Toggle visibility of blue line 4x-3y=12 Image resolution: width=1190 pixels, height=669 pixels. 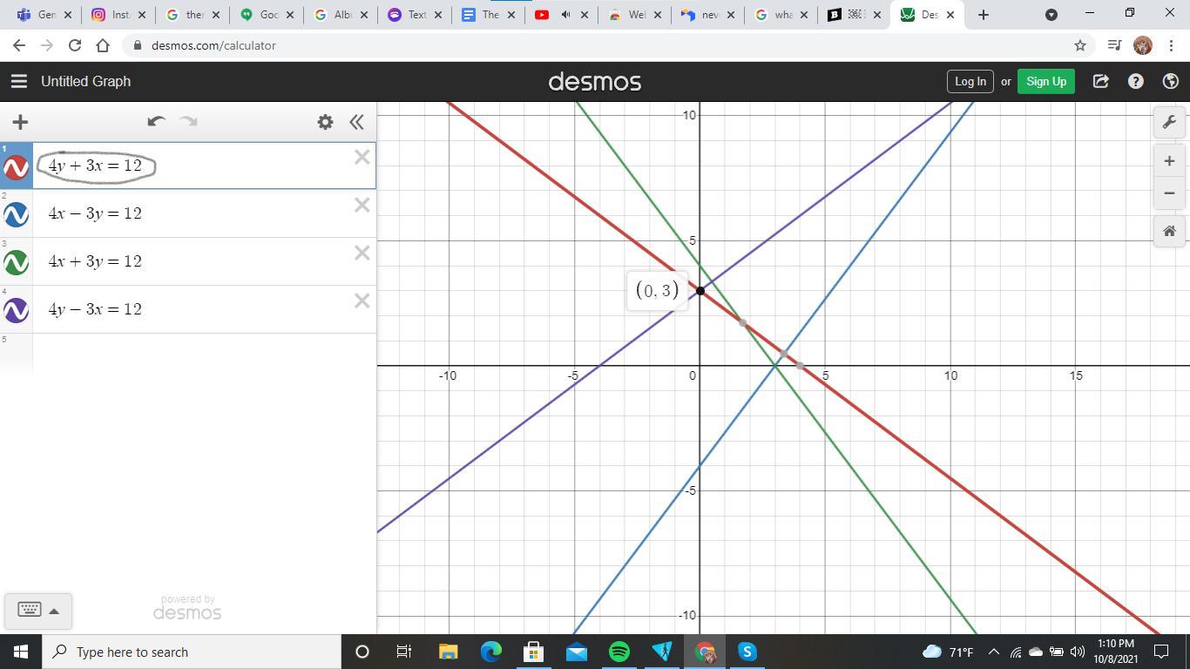point(17,214)
